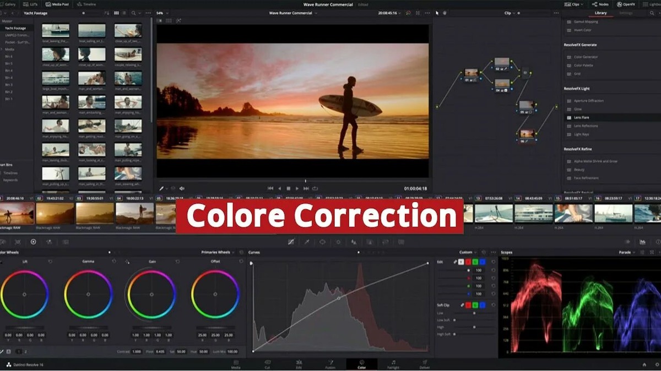Select the Color Generator effect

pos(586,57)
